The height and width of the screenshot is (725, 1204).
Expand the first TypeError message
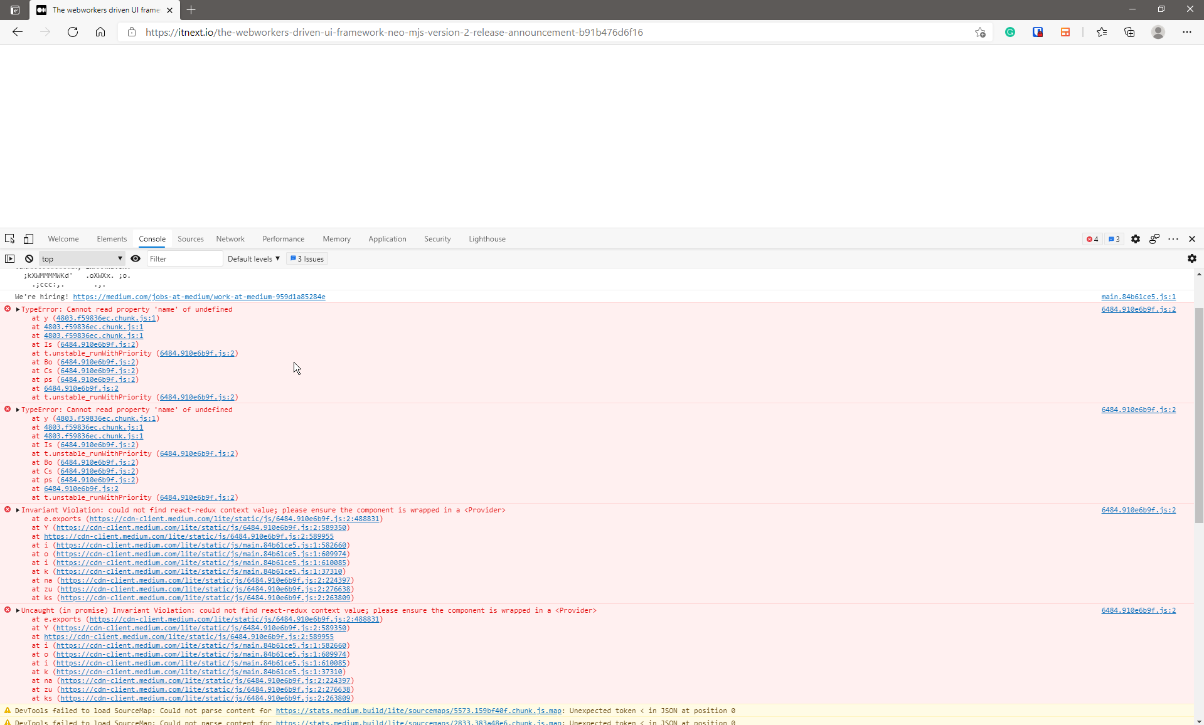click(18, 309)
